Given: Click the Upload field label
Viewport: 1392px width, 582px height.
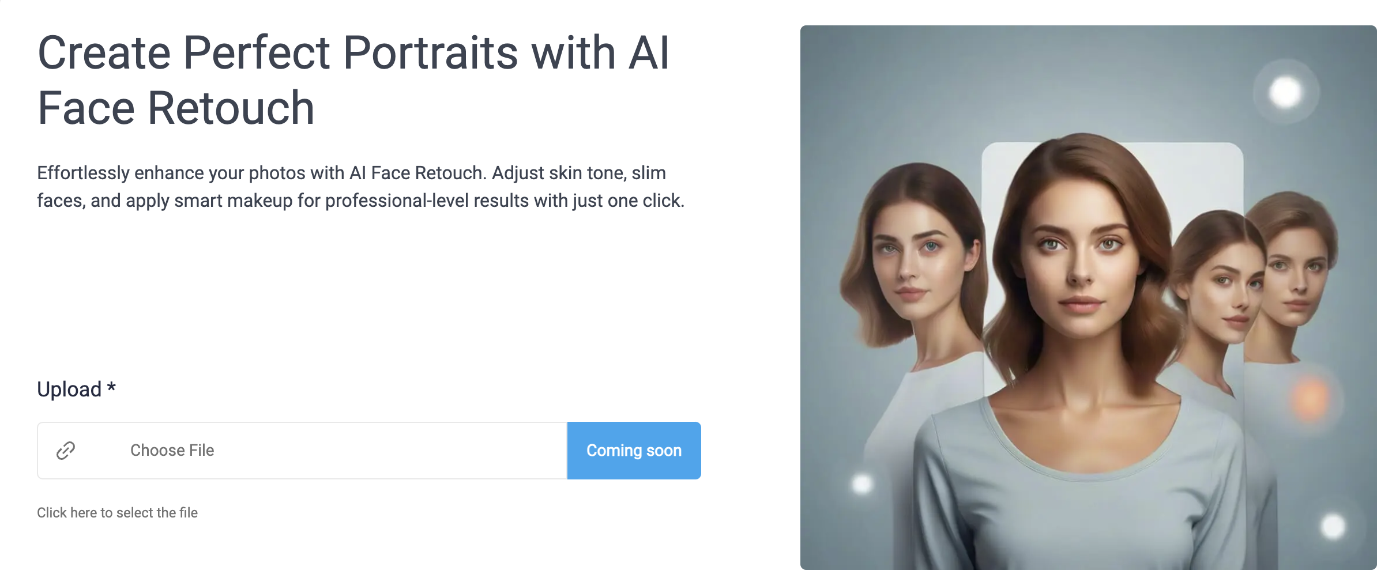Looking at the screenshot, I should 69,390.
